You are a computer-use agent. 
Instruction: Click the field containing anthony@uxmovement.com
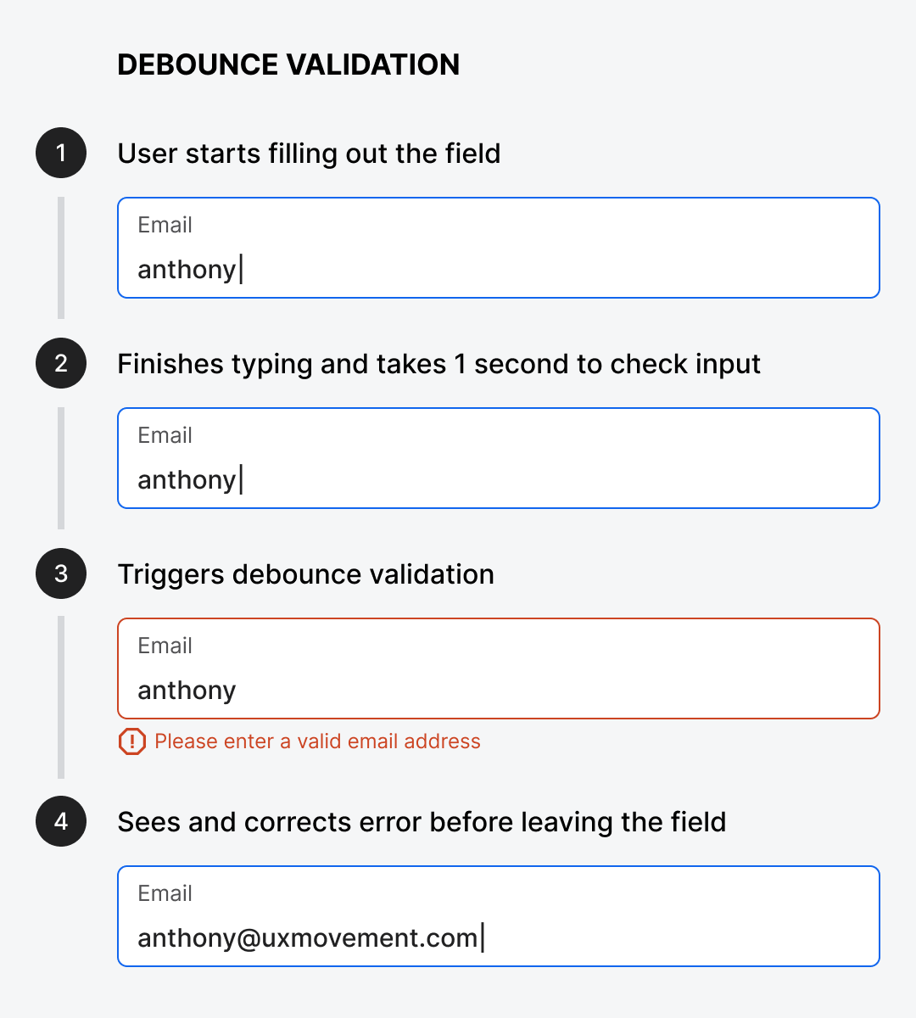click(x=498, y=916)
